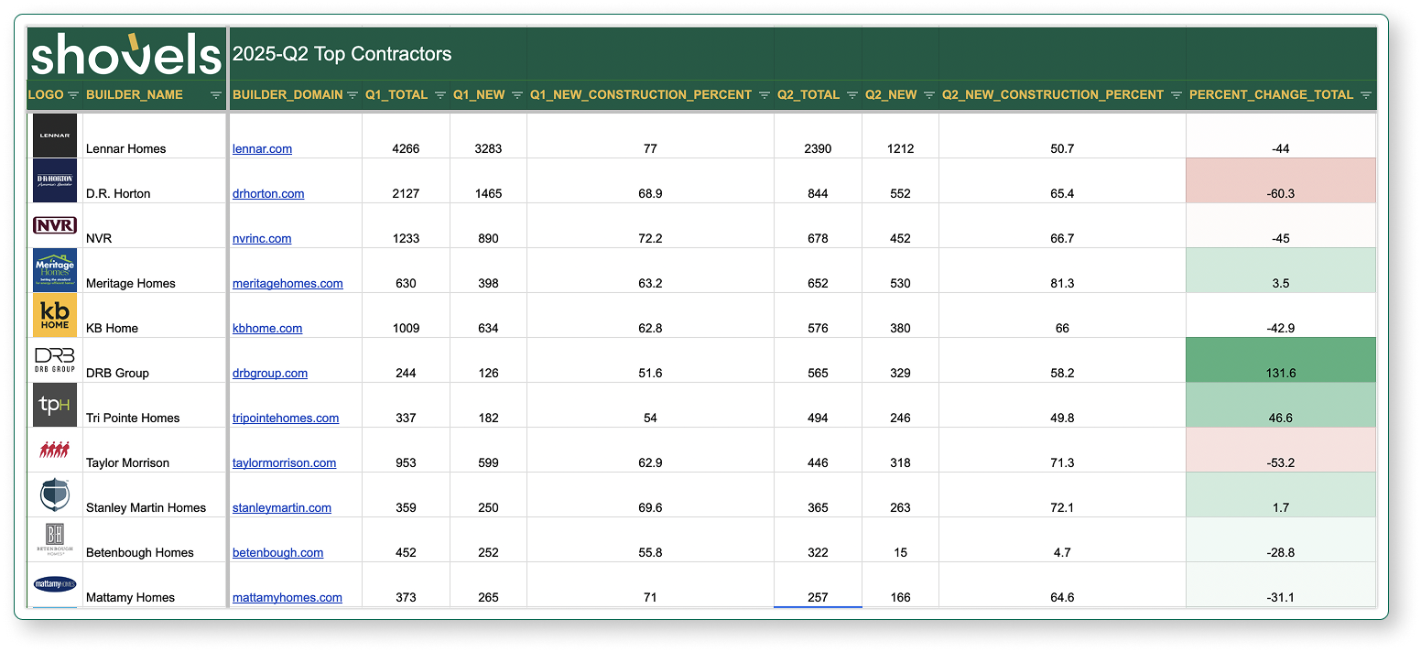Click the DRB Group logo thumbnail

click(55, 360)
